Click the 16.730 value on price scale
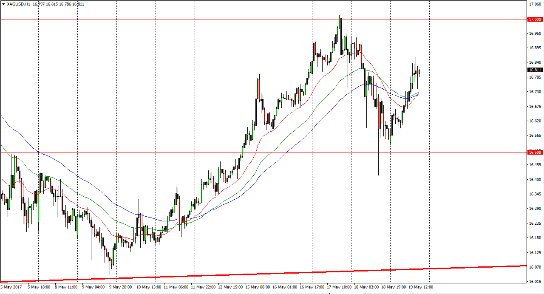The height and width of the screenshot is (294, 544). point(534,92)
